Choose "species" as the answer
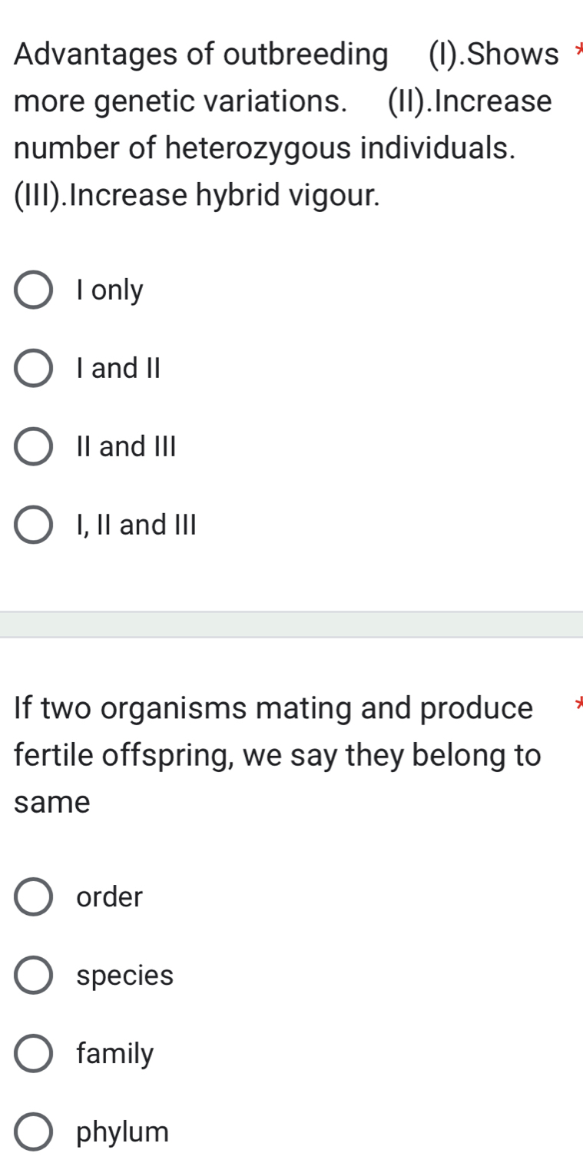The height and width of the screenshot is (1173, 583). pyautogui.click(x=32, y=976)
